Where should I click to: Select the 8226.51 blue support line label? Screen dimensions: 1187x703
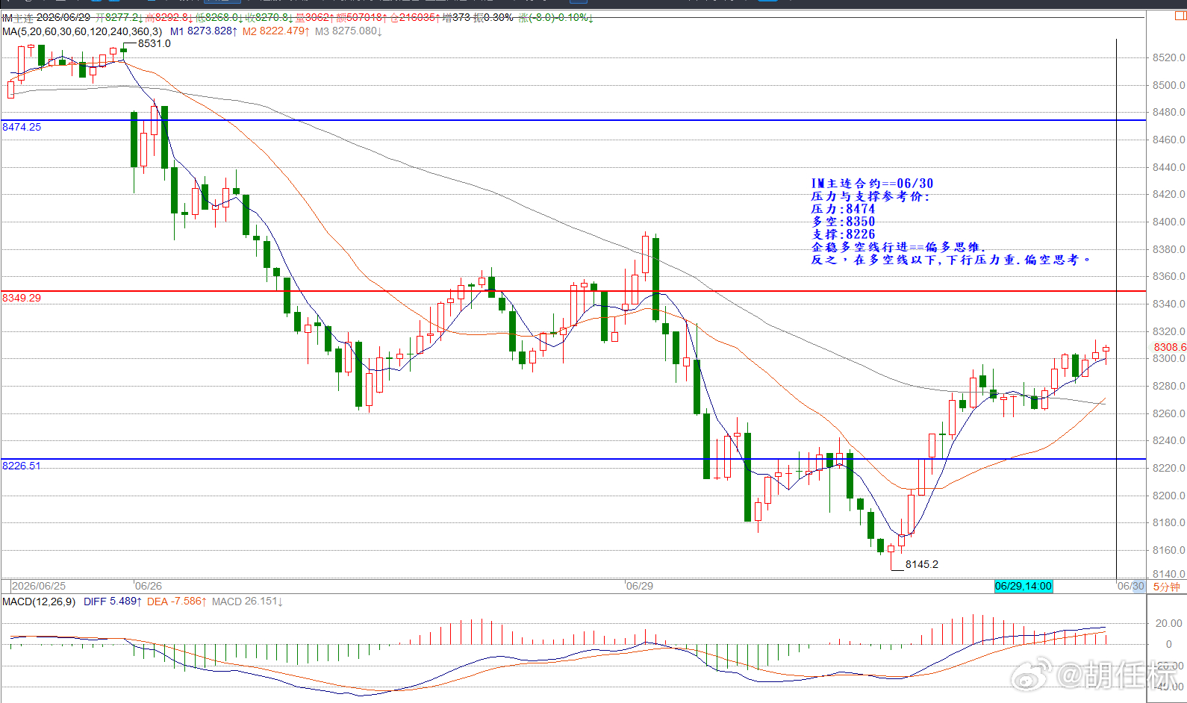click(x=22, y=466)
